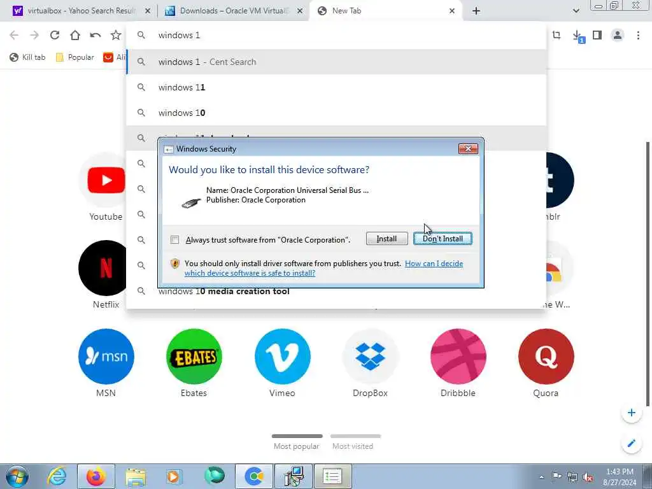652x489 pixels.
Task: Check 'Always trust software from Oracle Corporation'
Action: 175,240
